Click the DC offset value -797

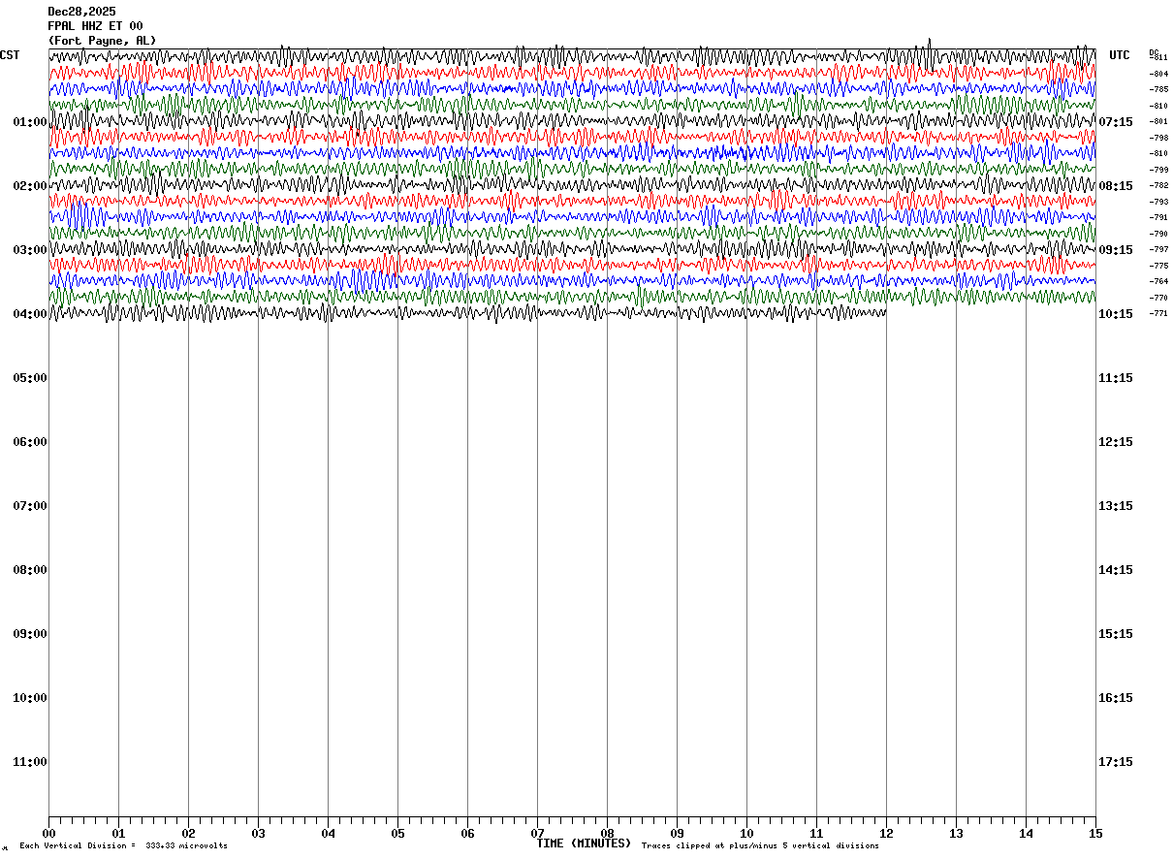tap(1159, 249)
